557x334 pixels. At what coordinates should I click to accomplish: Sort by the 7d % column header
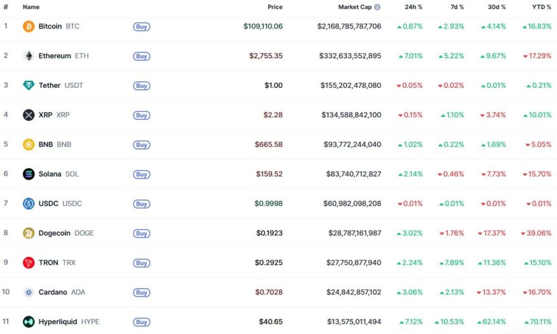tap(457, 7)
